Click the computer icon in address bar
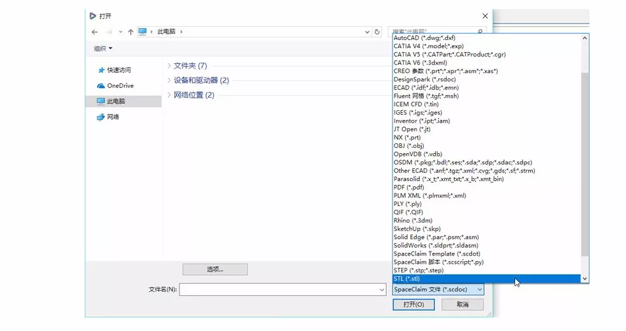The height and width of the screenshot is (331, 626). tap(143, 31)
